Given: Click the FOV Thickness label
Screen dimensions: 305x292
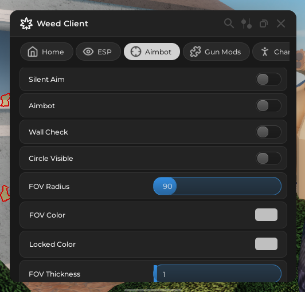Looking at the screenshot, I should click(x=54, y=274).
